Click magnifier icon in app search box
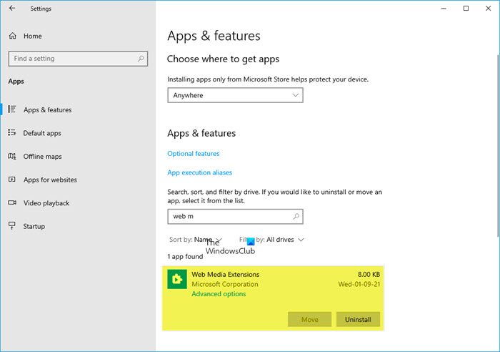This screenshot has height=352, width=500. [x=296, y=216]
